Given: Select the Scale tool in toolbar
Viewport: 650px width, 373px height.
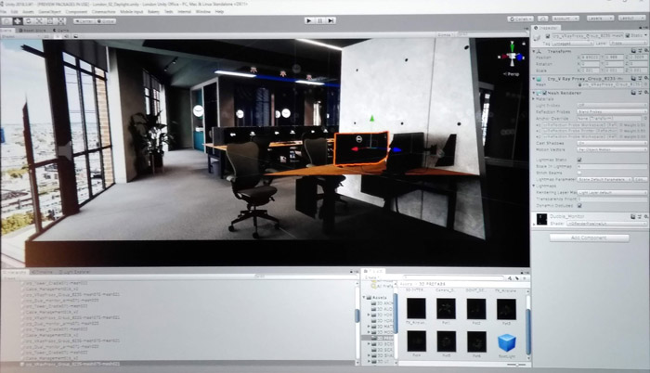Looking at the screenshot, I should [x=38, y=20].
